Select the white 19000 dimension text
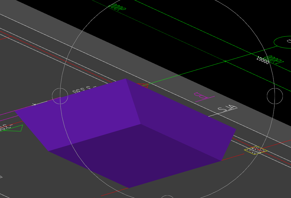This screenshot has width=291, height=198. (x=263, y=60)
